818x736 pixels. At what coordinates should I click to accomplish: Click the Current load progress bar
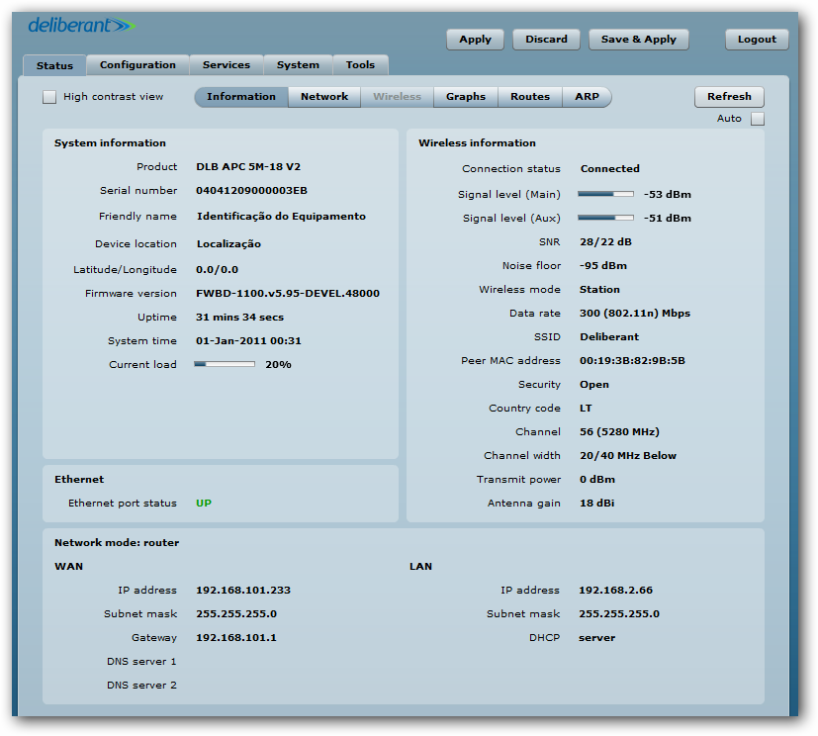225,363
